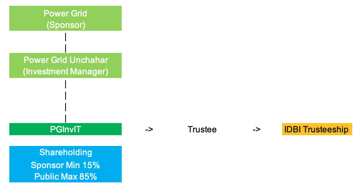Click the 'Power Grid Unchahar' text line

tap(66, 60)
